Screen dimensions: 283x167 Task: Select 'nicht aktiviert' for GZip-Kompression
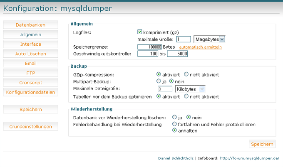click(x=186, y=74)
